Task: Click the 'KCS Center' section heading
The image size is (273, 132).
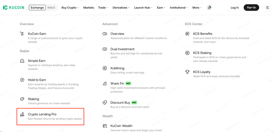Action: pyautogui.click(x=194, y=24)
